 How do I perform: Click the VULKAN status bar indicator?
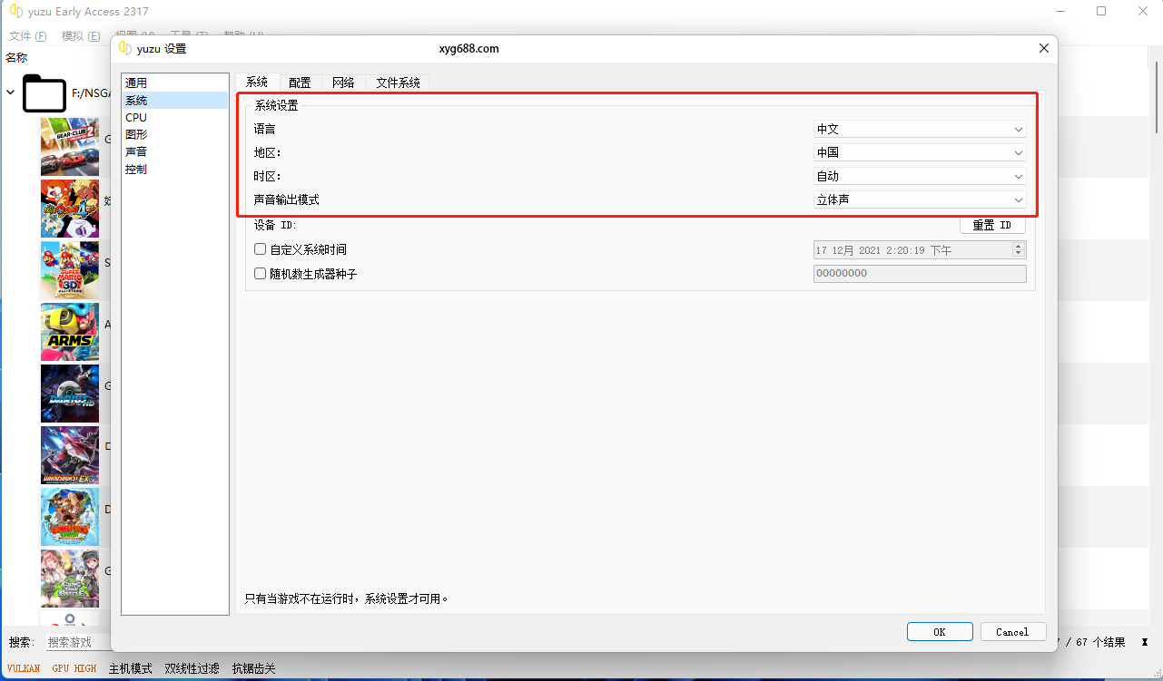(x=24, y=668)
